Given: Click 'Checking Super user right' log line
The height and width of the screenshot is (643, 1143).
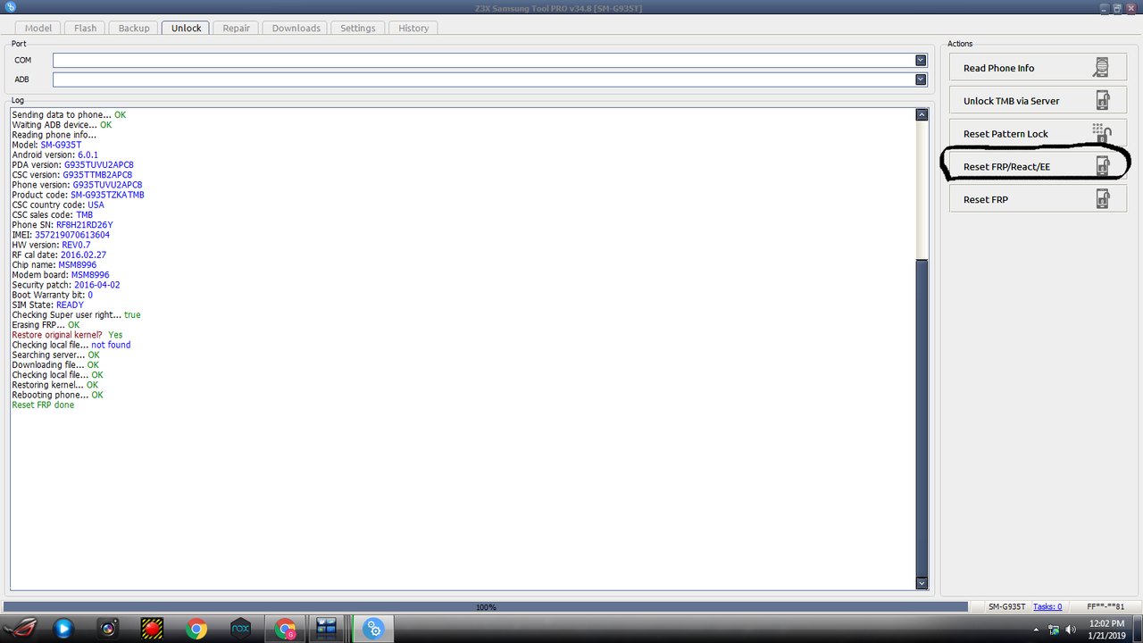Looking at the screenshot, I should [76, 315].
